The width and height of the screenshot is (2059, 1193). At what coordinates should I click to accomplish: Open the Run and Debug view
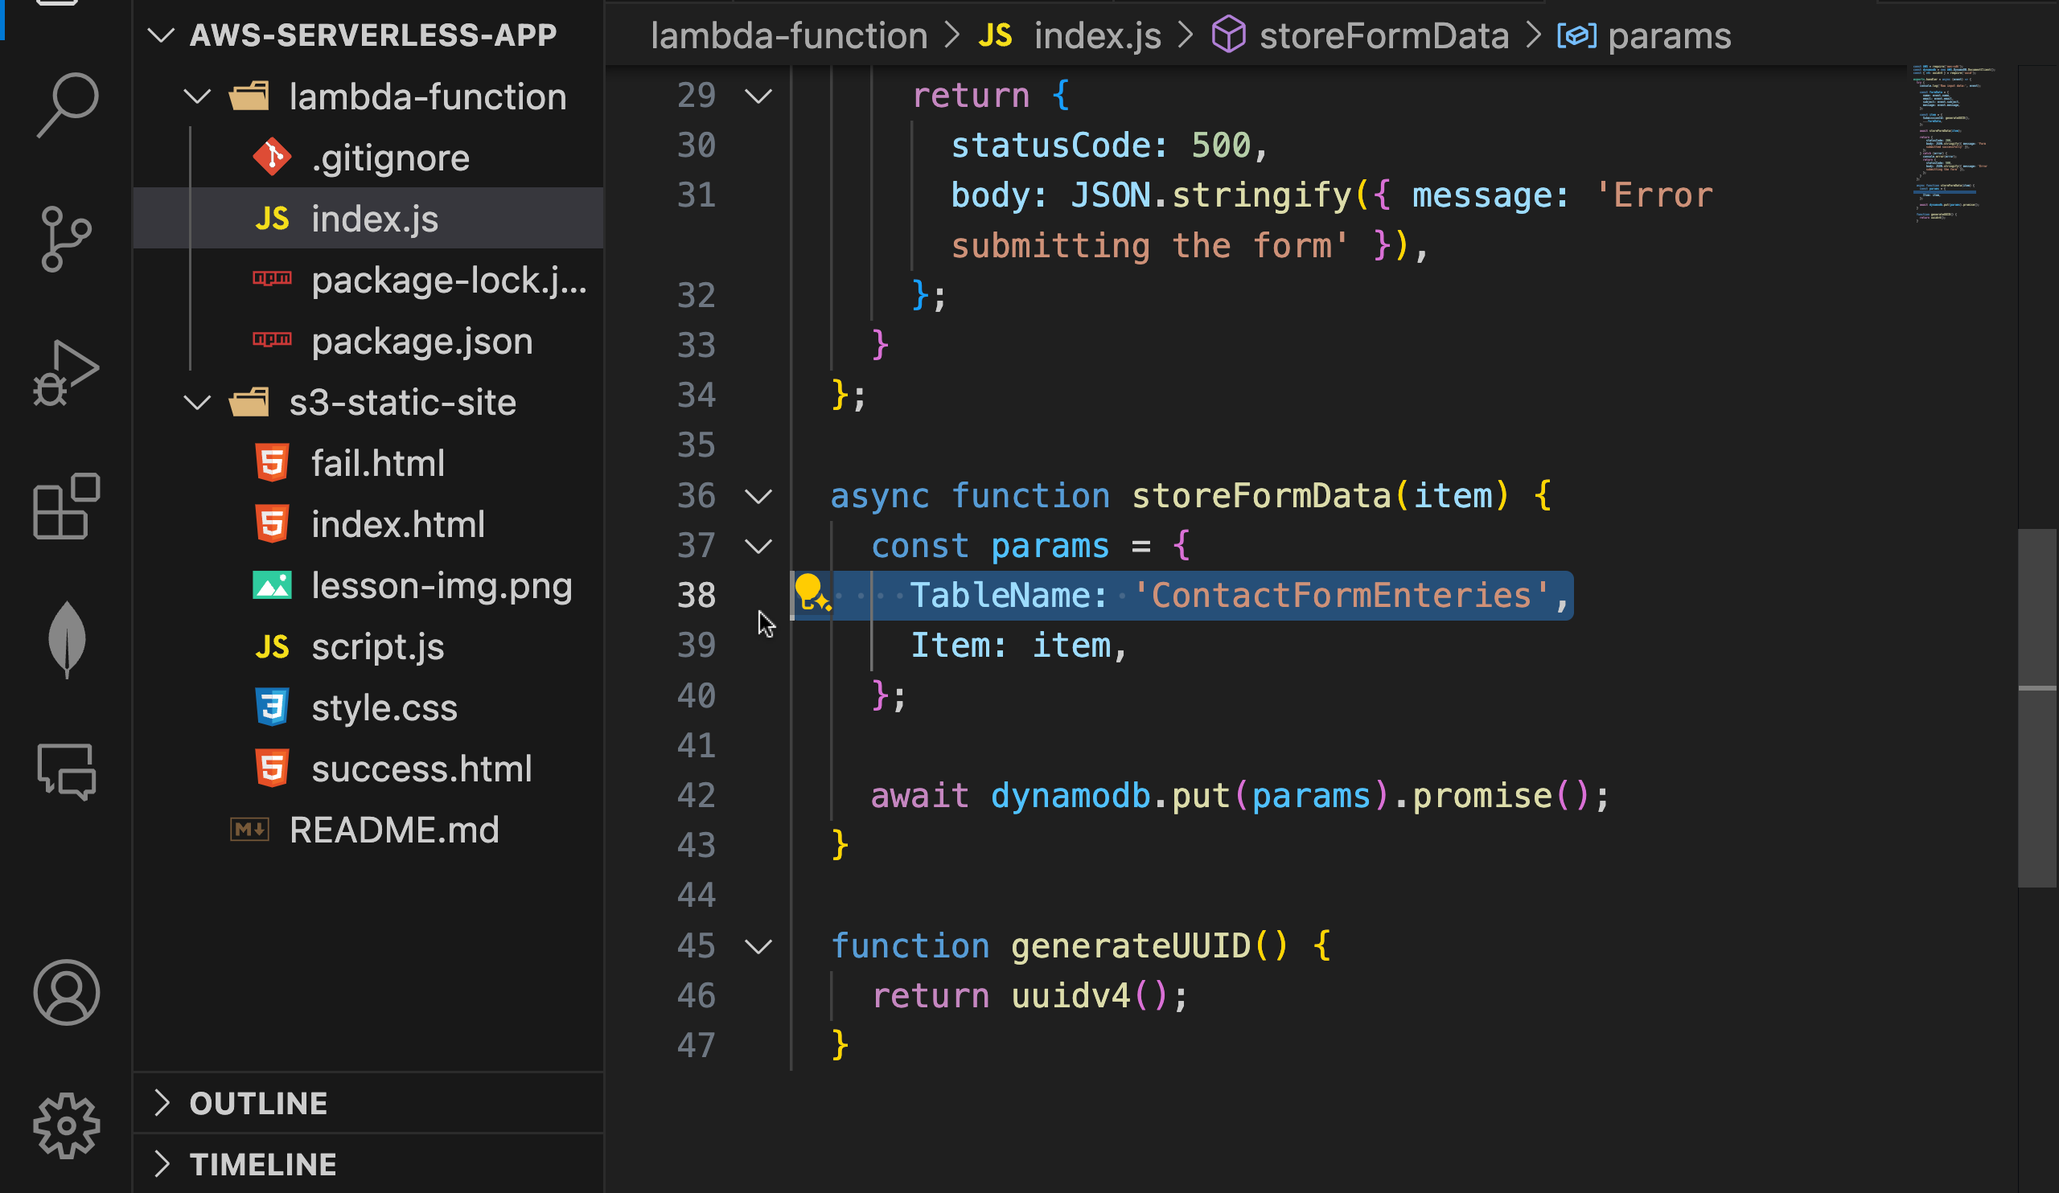[x=65, y=373]
